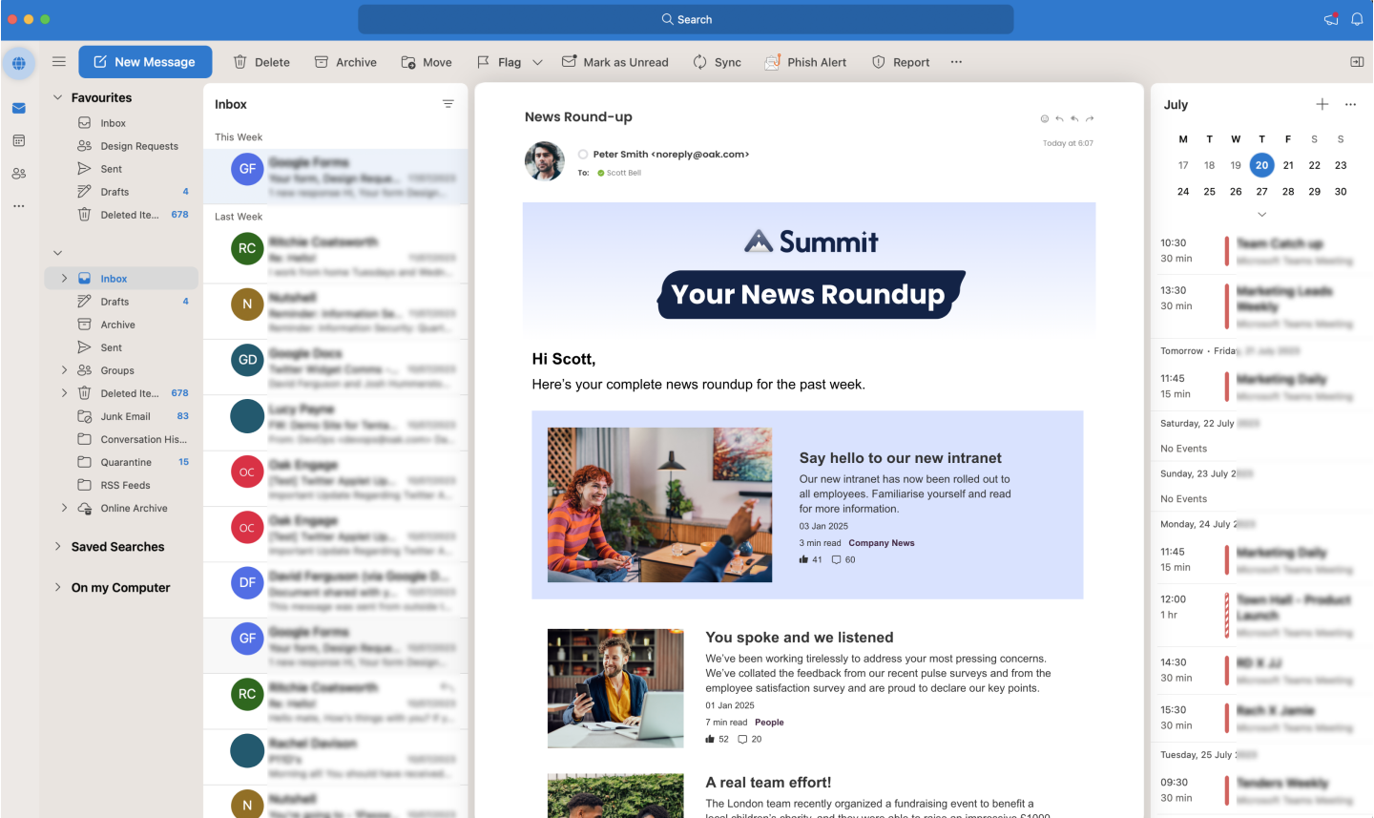
Task: Open the Inbox filter options
Action: (448, 103)
